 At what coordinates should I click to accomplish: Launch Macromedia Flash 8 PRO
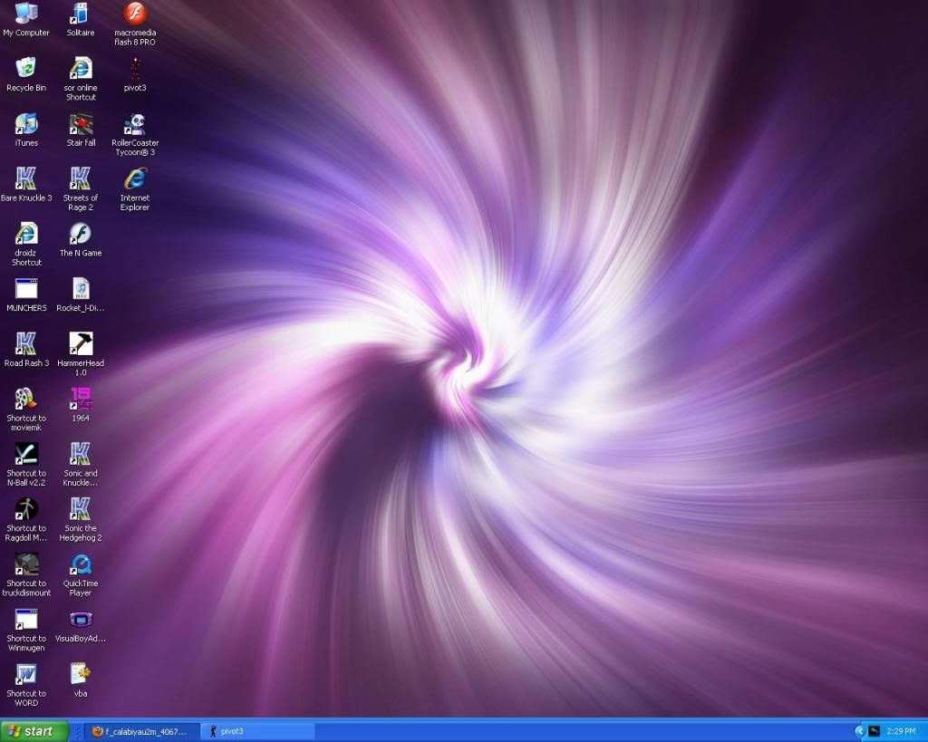point(134,16)
